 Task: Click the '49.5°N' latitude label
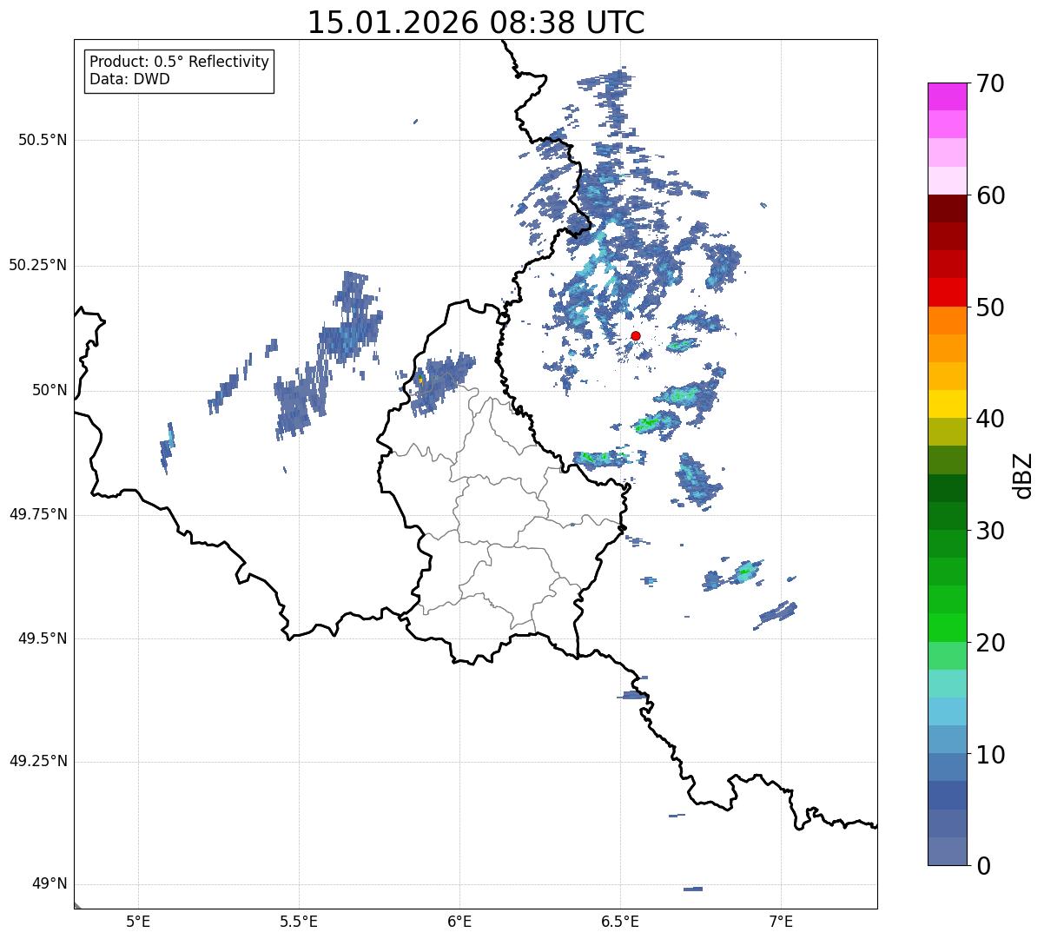point(43,638)
